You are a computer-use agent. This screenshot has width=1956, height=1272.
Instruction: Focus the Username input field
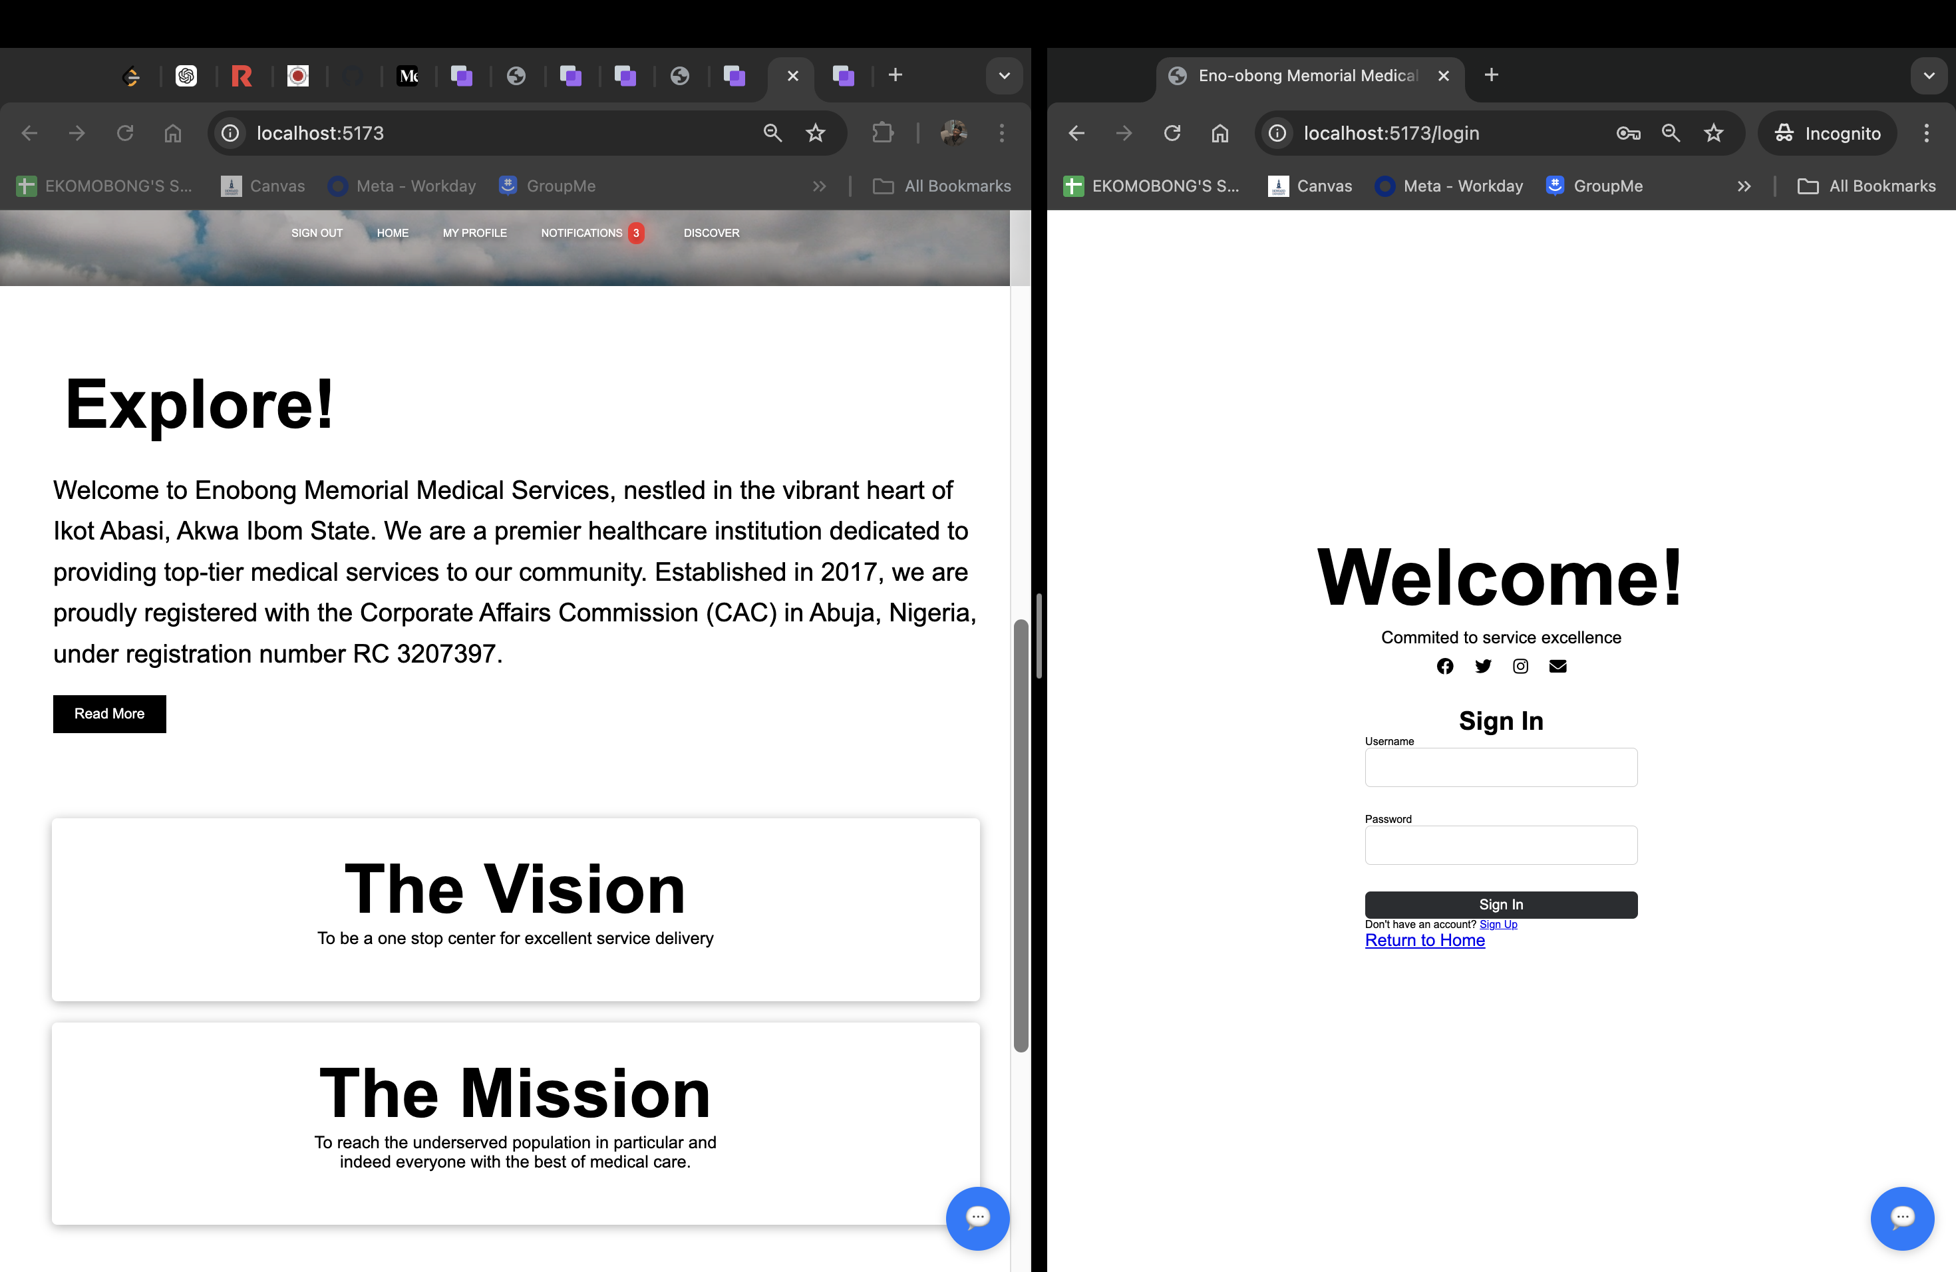[1501, 768]
